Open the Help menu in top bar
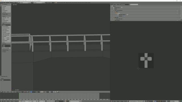The width and height of the screenshot is (182, 102). [15, 3]
